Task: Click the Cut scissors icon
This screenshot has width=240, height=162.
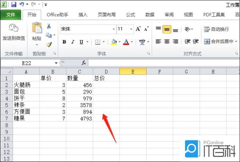Action: (x=49, y=26)
